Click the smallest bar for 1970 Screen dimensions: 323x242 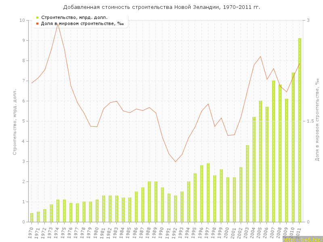(31, 217)
